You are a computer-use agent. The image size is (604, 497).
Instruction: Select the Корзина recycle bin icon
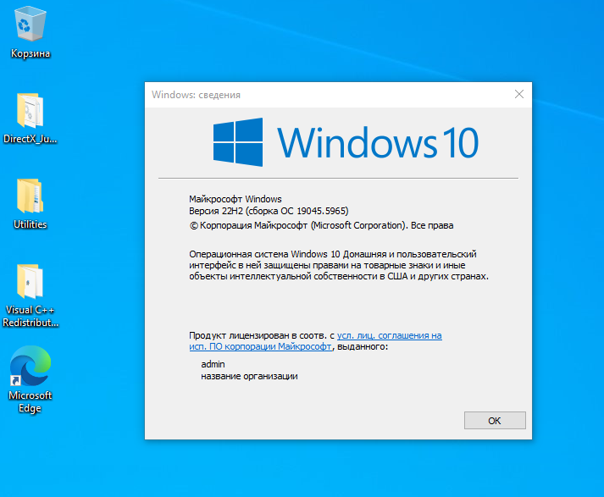(30, 25)
